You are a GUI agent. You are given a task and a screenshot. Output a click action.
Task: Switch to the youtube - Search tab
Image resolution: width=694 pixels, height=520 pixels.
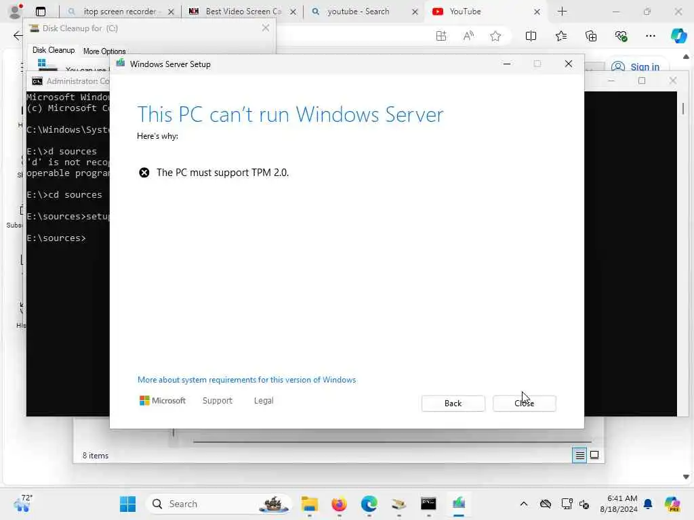[x=359, y=12]
